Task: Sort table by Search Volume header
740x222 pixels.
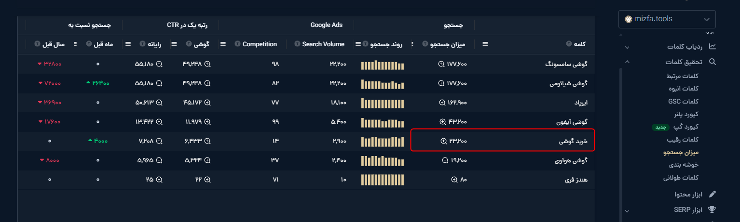Action: coord(323,44)
